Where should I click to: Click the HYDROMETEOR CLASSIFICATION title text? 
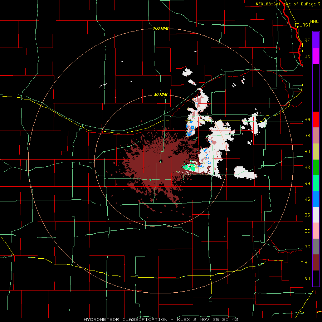pyautogui.click(x=126, y=319)
